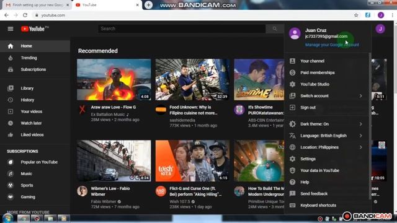The width and height of the screenshot is (397, 223).
Task: Click the Music subscription icon
Action: [x=11, y=173]
